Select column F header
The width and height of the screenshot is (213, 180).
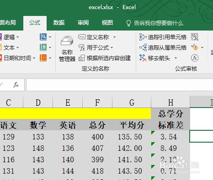click(97, 102)
